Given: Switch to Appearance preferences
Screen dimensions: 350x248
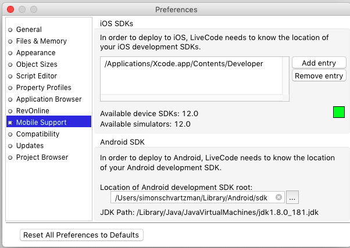Looking at the screenshot, I should tap(35, 53).
